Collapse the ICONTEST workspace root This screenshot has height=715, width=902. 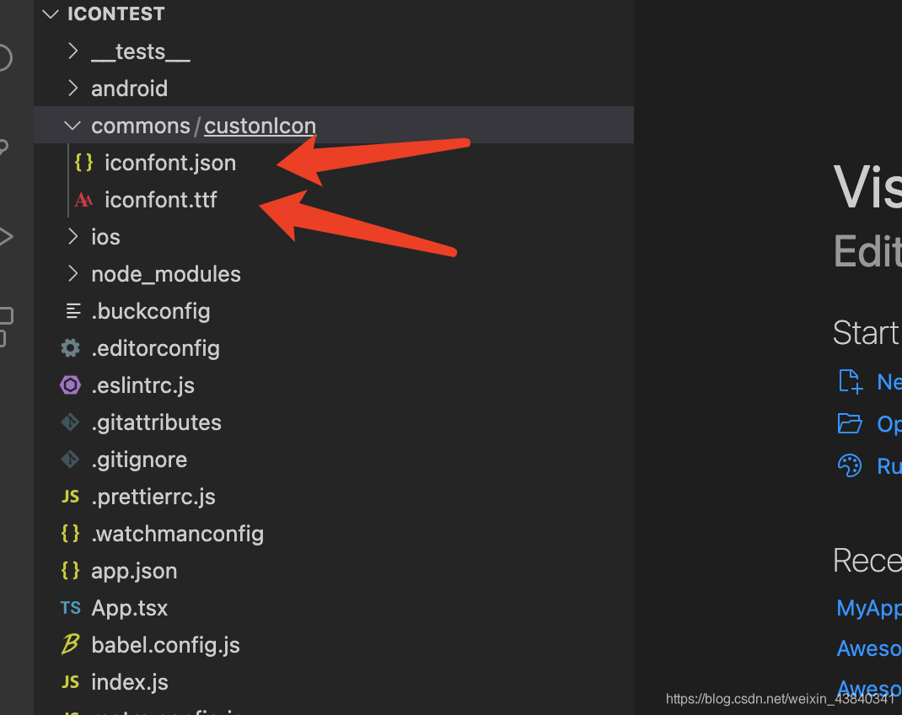click(x=51, y=13)
